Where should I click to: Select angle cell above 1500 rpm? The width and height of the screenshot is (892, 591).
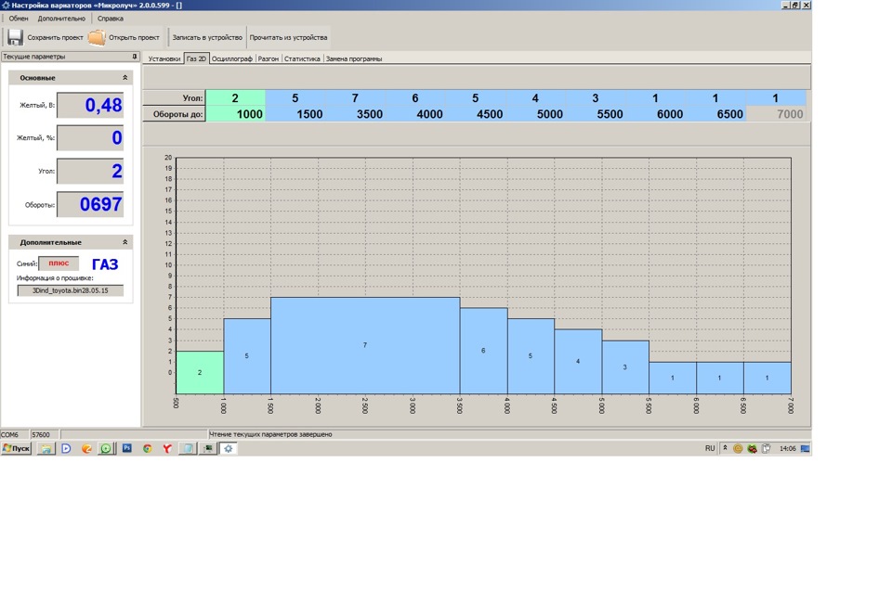tap(295, 97)
